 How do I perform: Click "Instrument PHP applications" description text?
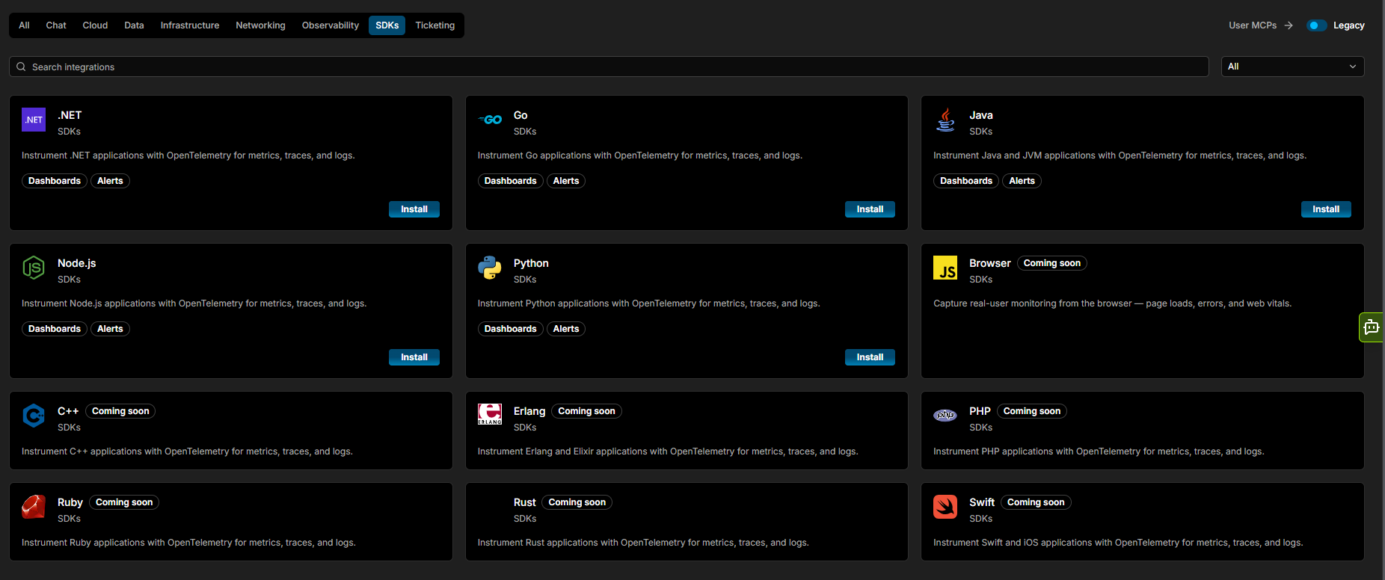pos(1099,451)
